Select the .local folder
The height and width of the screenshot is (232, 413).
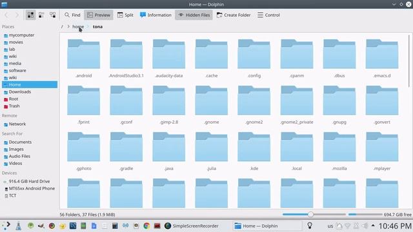297,151
